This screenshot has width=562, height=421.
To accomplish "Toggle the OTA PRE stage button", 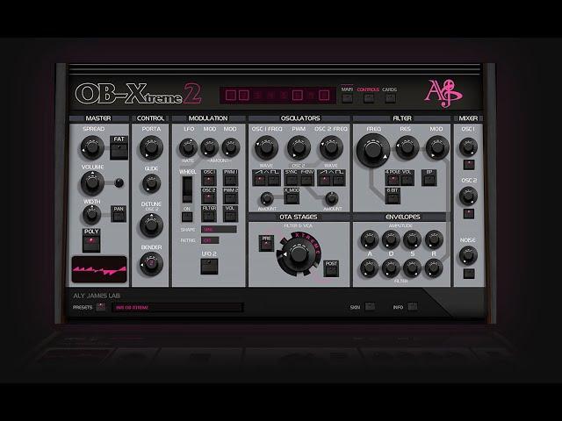I will [266, 244].
